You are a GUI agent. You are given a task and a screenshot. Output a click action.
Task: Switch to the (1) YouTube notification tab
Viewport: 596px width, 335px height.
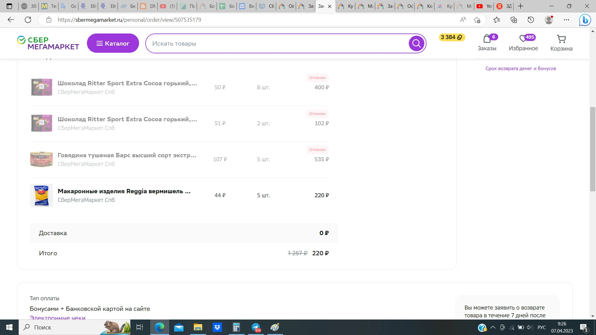[x=168, y=6]
